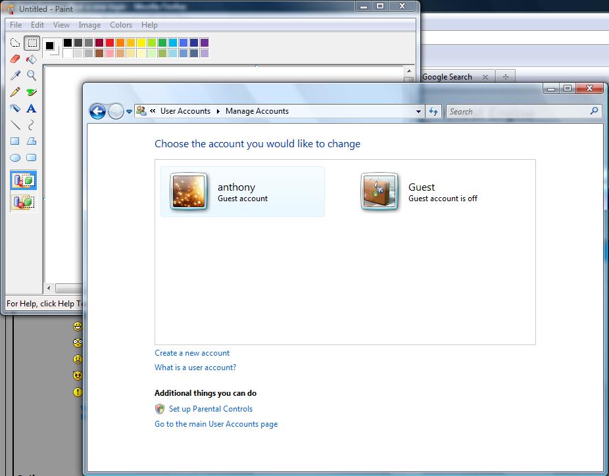Toggle the rectangular Select tool
This screenshot has width=609, height=476.
coord(31,43)
